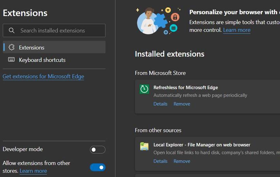Disable Allow extensions from other stores
The height and width of the screenshot is (177, 280).
click(x=97, y=167)
